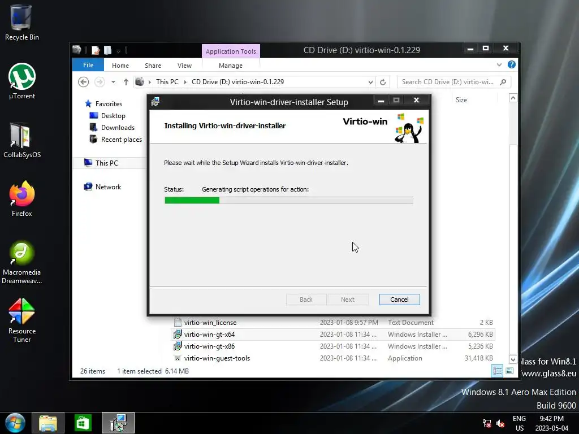Switch to the Home ribbon tab
Viewport: 579px width, 434px height.
[x=120, y=66]
